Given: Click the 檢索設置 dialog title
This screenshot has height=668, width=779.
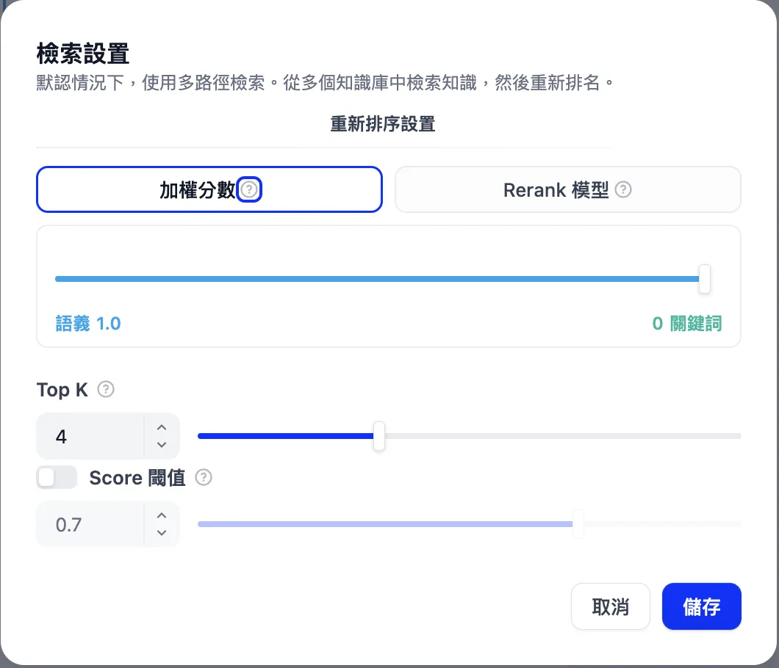Looking at the screenshot, I should pos(83,54).
